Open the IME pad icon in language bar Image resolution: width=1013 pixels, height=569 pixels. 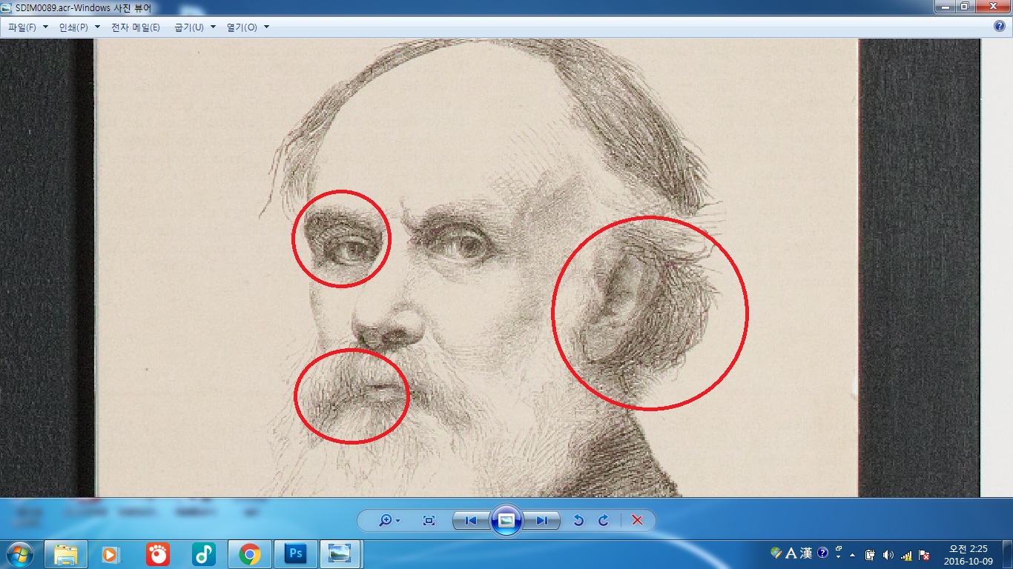click(776, 553)
